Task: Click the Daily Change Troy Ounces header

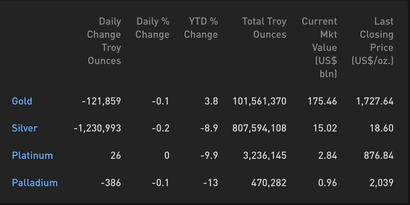Action: click(x=104, y=41)
